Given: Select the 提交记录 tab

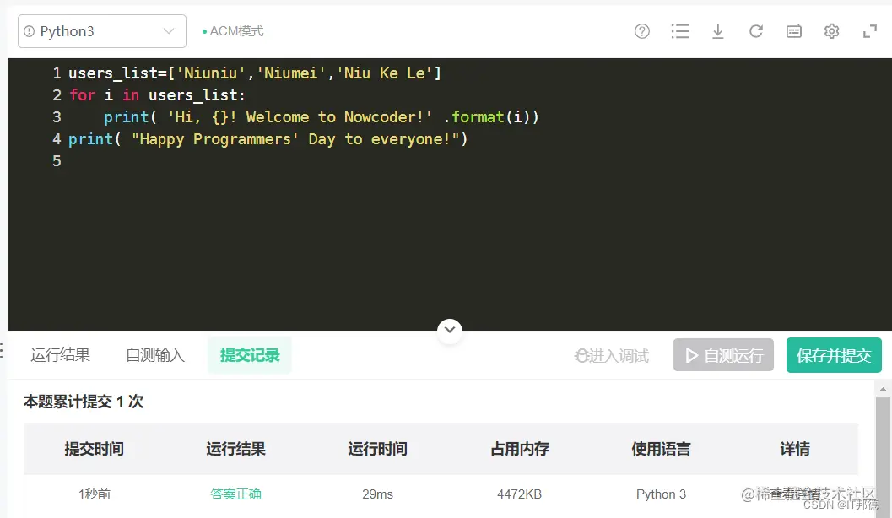Looking at the screenshot, I should pos(250,355).
